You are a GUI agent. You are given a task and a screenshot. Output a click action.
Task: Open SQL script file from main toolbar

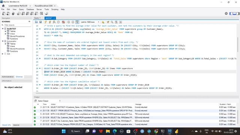[x=8, y=13]
